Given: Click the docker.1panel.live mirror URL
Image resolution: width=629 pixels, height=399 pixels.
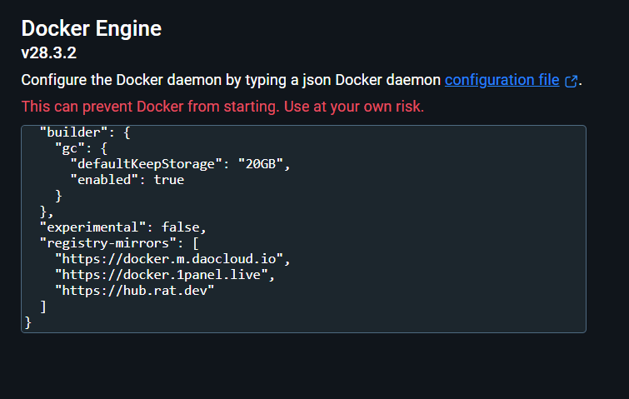Looking at the screenshot, I should [162, 275].
